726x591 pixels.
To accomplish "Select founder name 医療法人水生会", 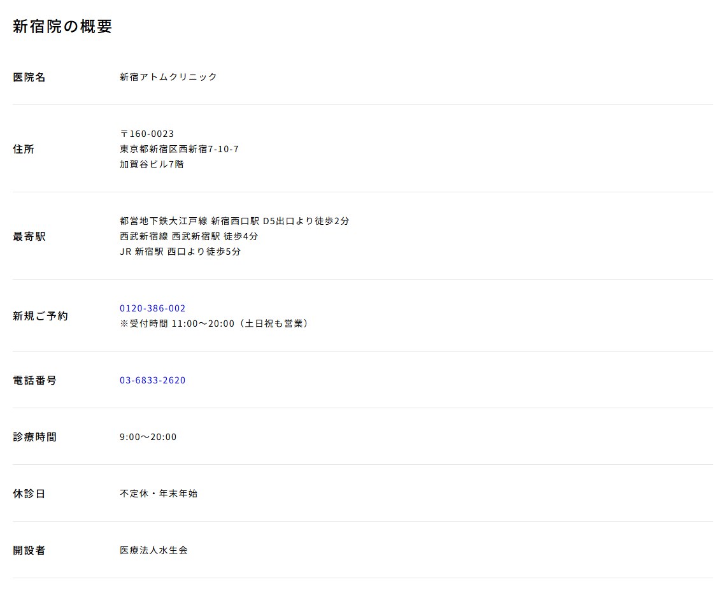I will coord(153,550).
